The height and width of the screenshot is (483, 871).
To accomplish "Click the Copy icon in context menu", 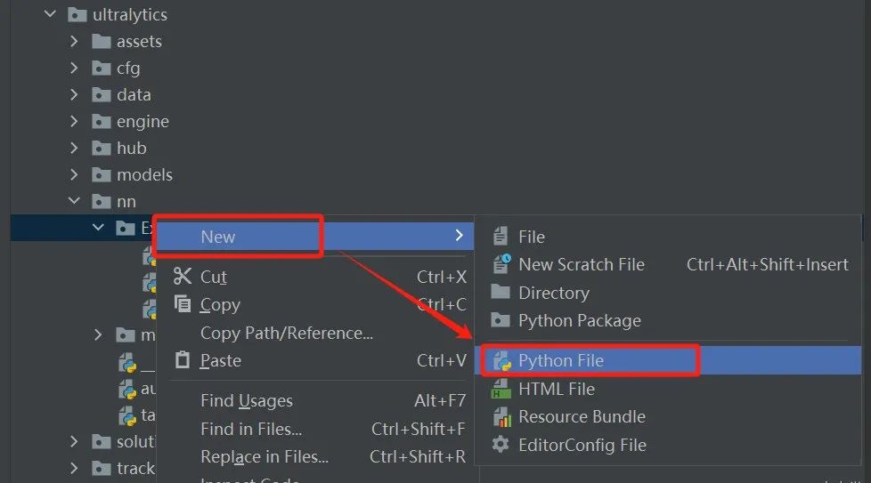I will pyautogui.click(x=183, y=304).
